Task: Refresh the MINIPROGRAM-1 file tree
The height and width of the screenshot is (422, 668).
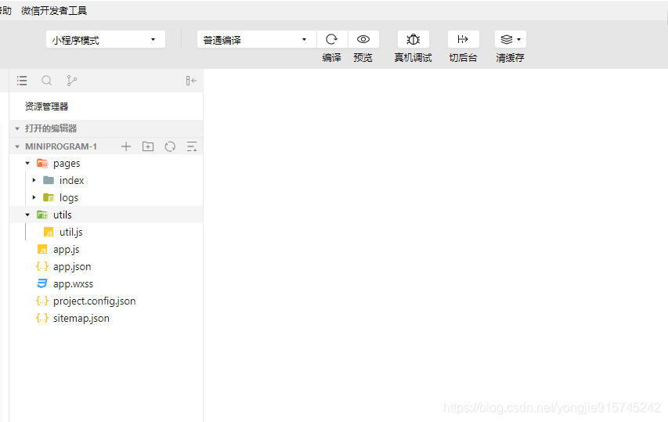Action: (170, 146)
